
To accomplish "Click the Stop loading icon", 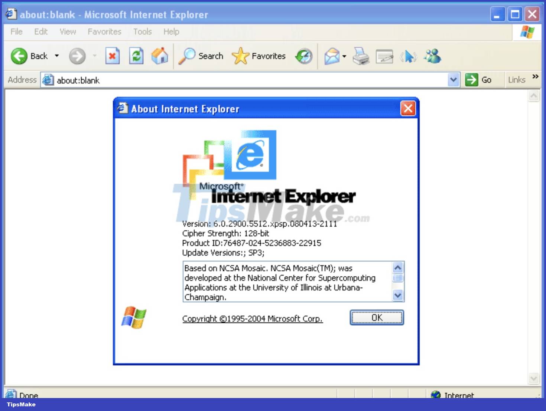I will (112, 56).
